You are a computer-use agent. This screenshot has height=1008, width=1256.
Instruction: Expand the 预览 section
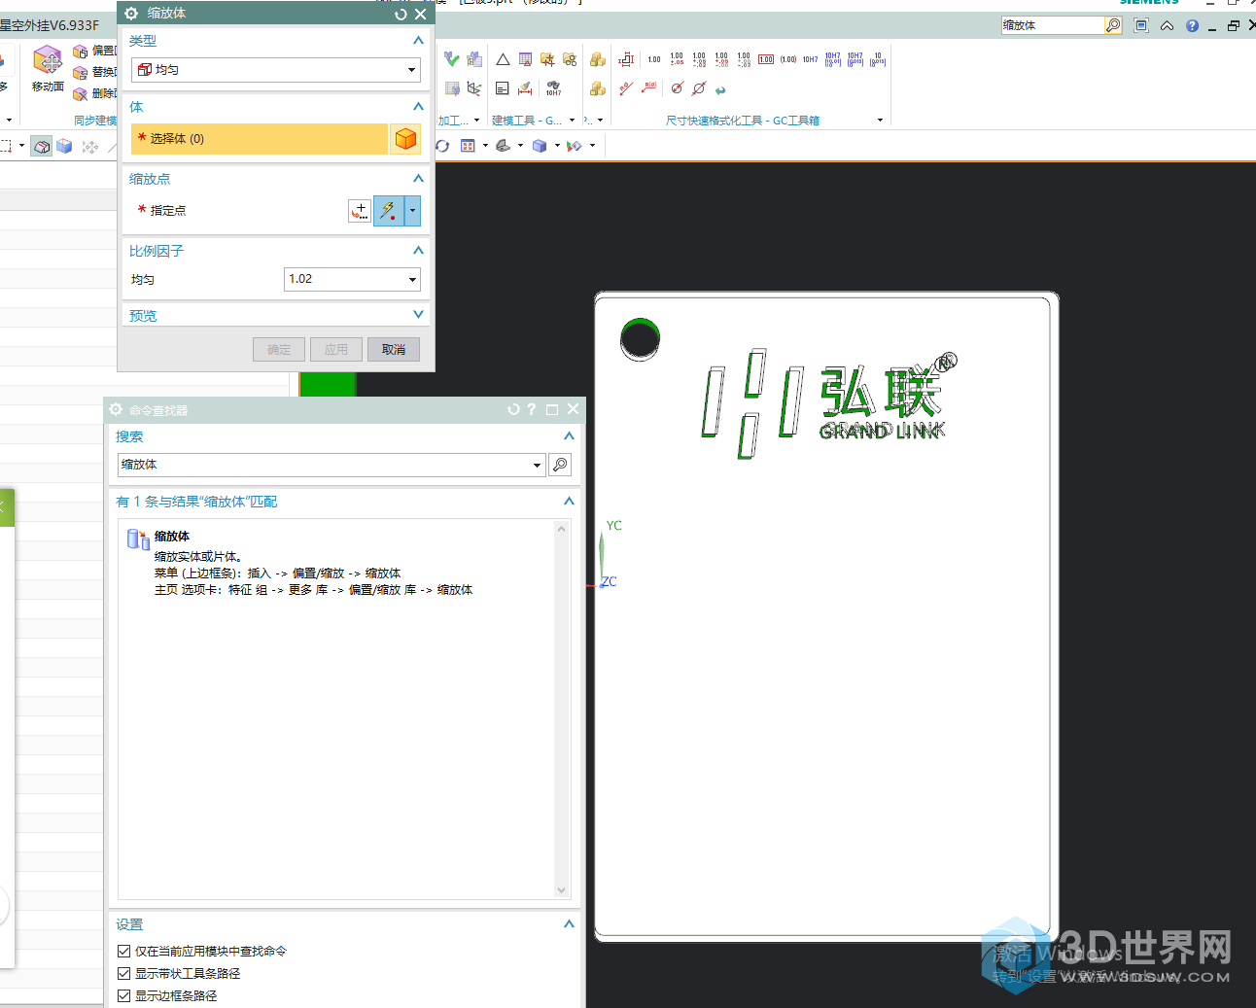418,315
